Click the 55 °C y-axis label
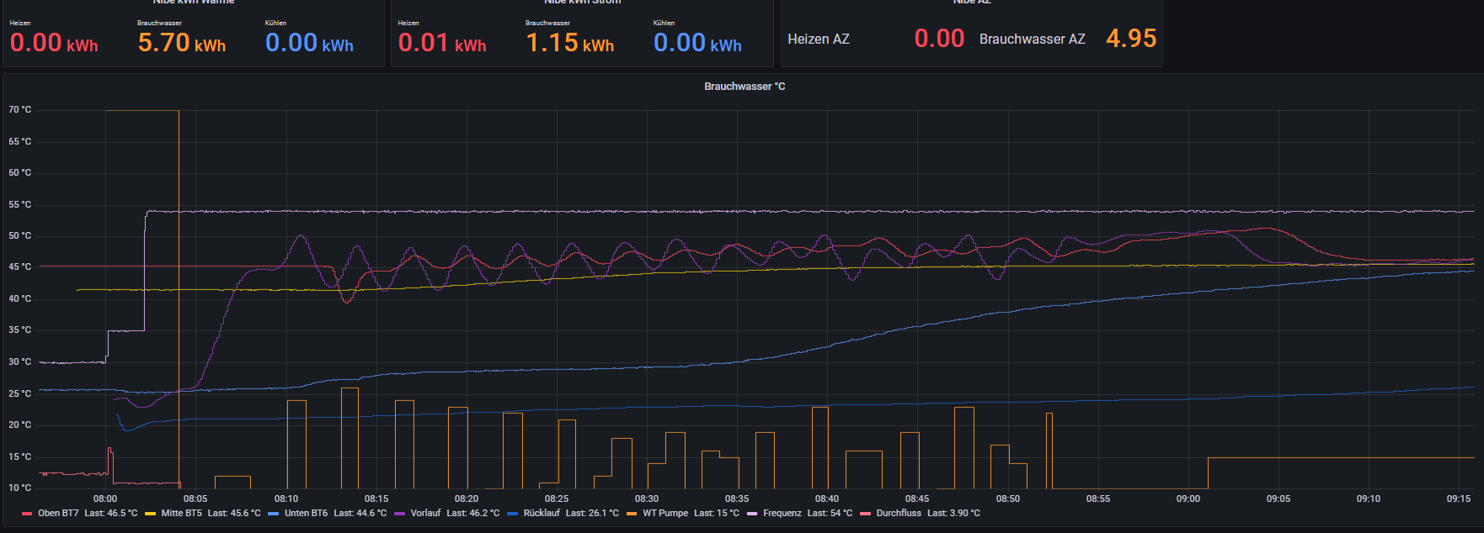 tap(20, 204)
